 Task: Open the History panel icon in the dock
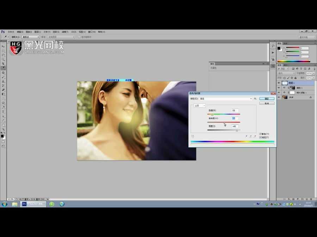point(273,46)
